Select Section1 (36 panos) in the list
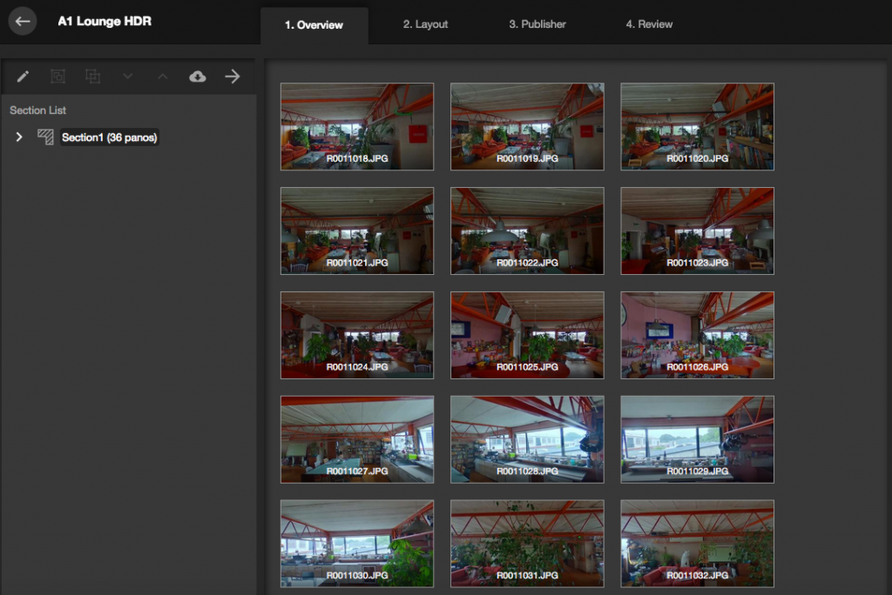892x595 pixels. [109, 137]
